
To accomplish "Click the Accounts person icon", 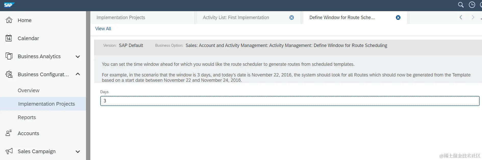I will coord(9,133).
